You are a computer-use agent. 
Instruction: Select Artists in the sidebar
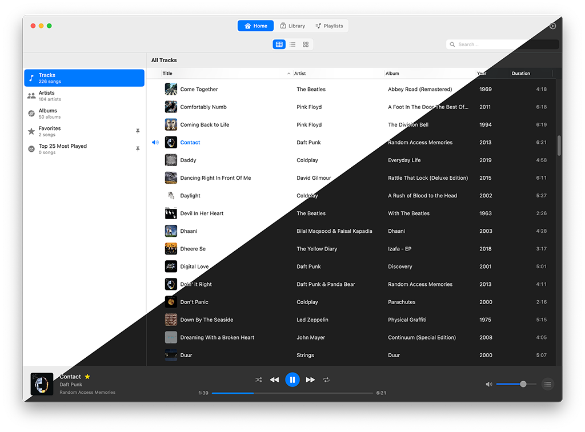click(85, 96)
